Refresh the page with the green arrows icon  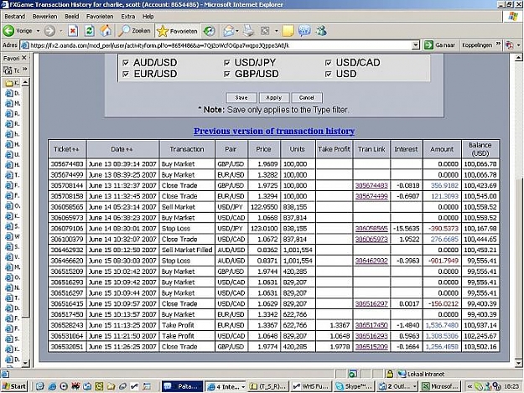(x=89, y=31)
